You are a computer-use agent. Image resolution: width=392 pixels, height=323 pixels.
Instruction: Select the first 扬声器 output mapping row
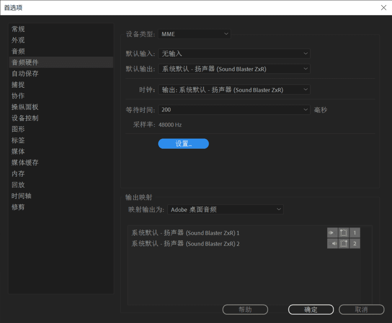click(186, 233)
